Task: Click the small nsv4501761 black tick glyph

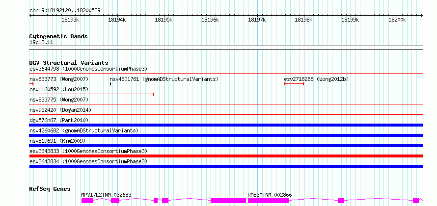Action: pyautogui.click(x=110, y=84)
